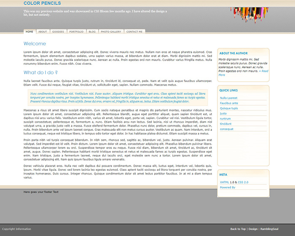The width and height of the screenshot is (295, 236).
Task: Click the XHTML link in the Meta box
Action: [x=225, y=182]
